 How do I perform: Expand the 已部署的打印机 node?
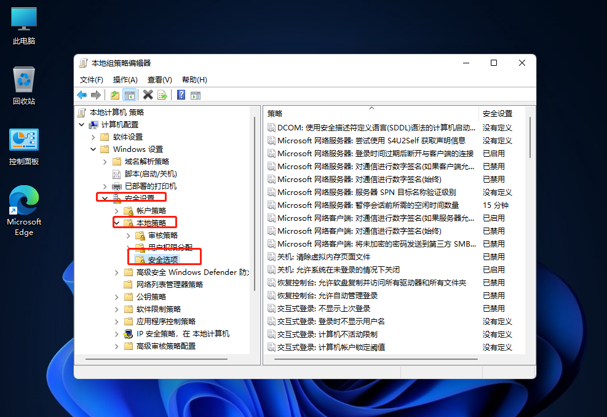pyautogui.click(x=105, y=186)
